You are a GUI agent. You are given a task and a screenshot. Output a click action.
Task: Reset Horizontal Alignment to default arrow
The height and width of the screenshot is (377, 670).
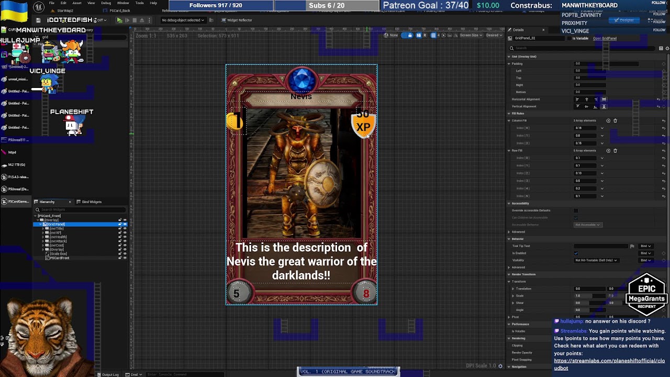[658, 99]
